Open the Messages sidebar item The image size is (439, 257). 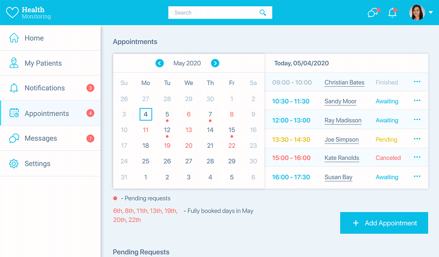41,138
